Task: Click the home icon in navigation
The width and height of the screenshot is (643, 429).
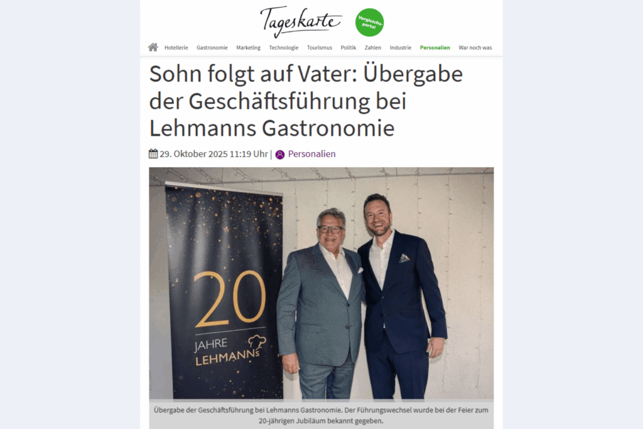Action: (153, 47)
